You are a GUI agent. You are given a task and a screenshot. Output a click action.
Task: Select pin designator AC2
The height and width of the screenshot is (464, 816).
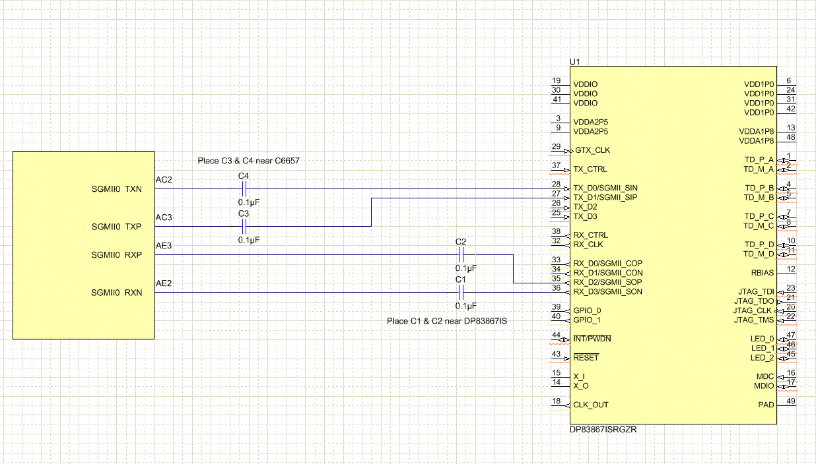pos(164,179)
